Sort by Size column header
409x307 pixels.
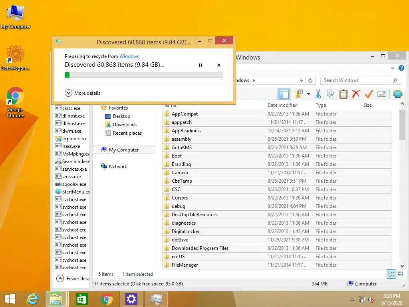click(x=377, y=105)
